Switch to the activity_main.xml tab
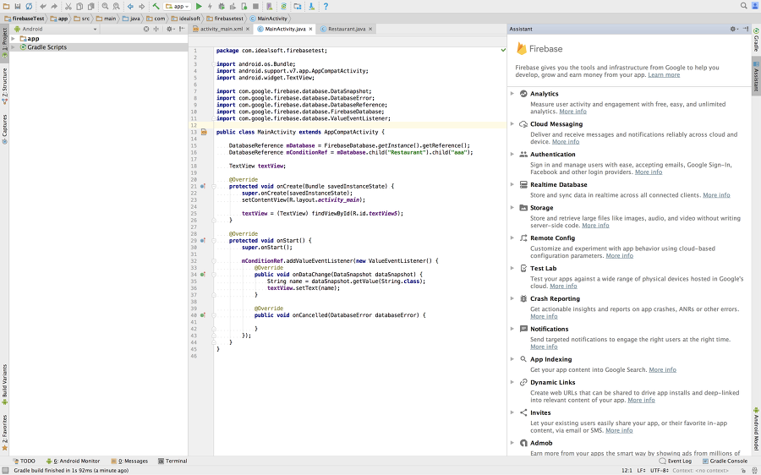Screen dimensions: 761x475 [222, 29]
